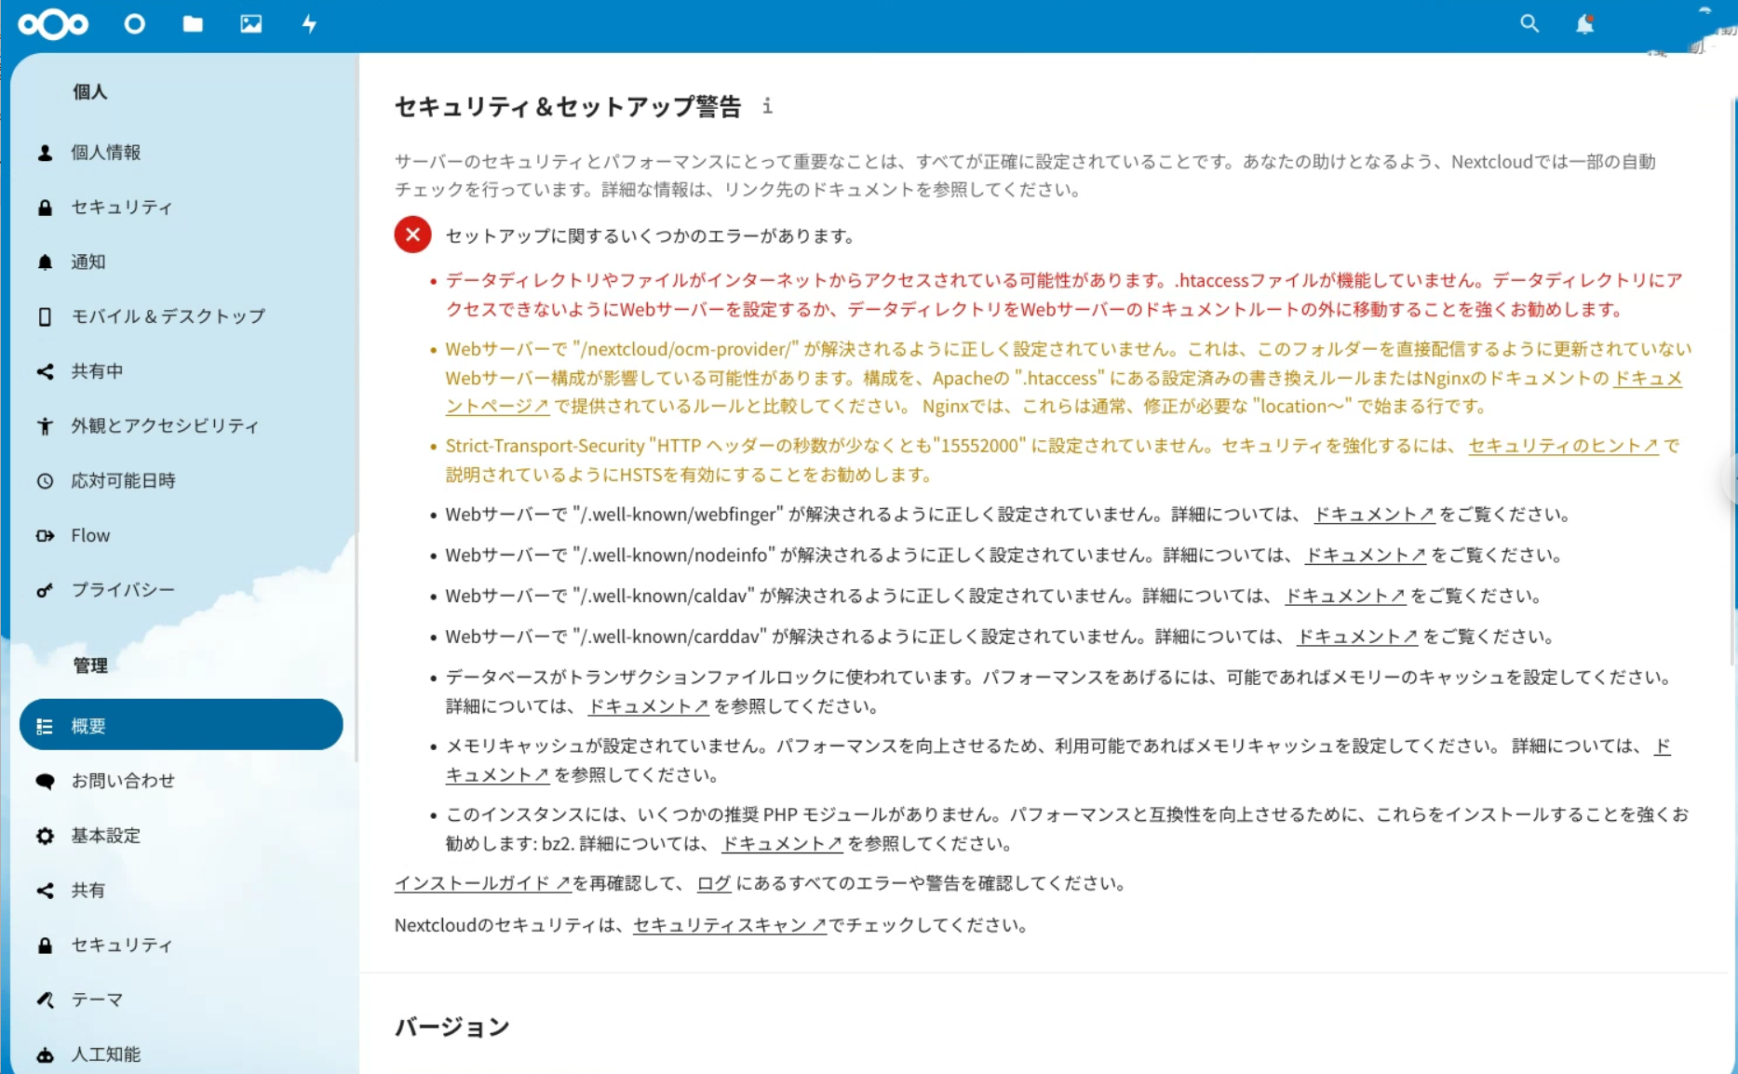The image size is (1738, 1074).
Task: Click the text セットアップに関するいくつかのエラーがあります。
Action: 651,236
